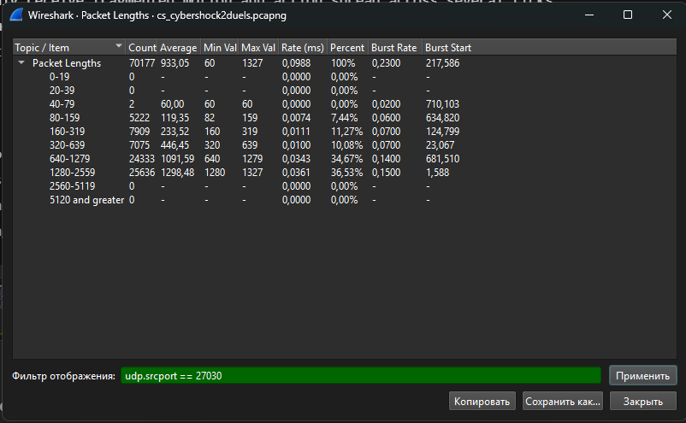
Task: Select the 40-79 packet length row
Action: click(x=63, y=103)
